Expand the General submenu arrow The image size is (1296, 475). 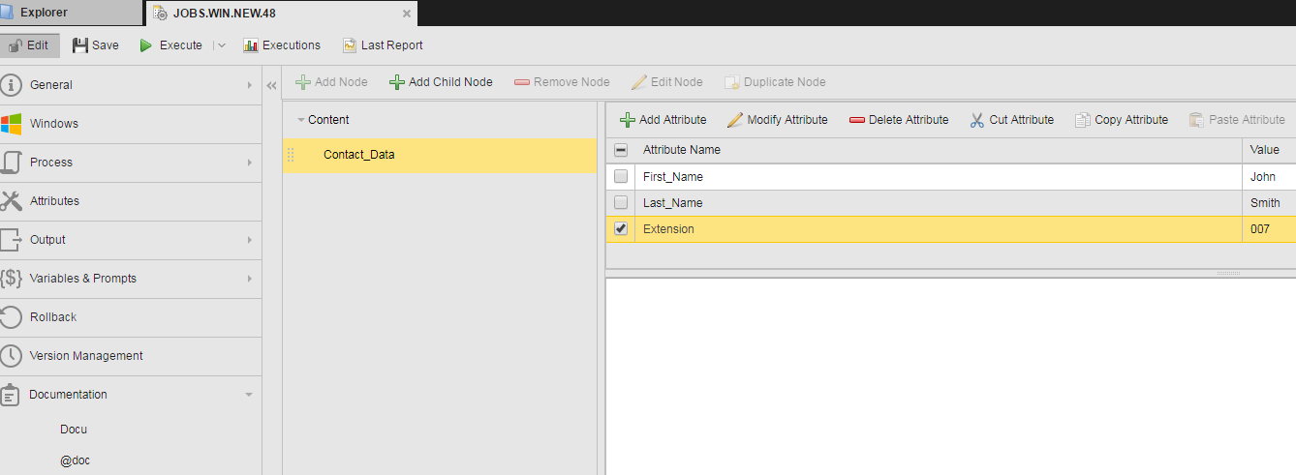(x=250, y=85)
